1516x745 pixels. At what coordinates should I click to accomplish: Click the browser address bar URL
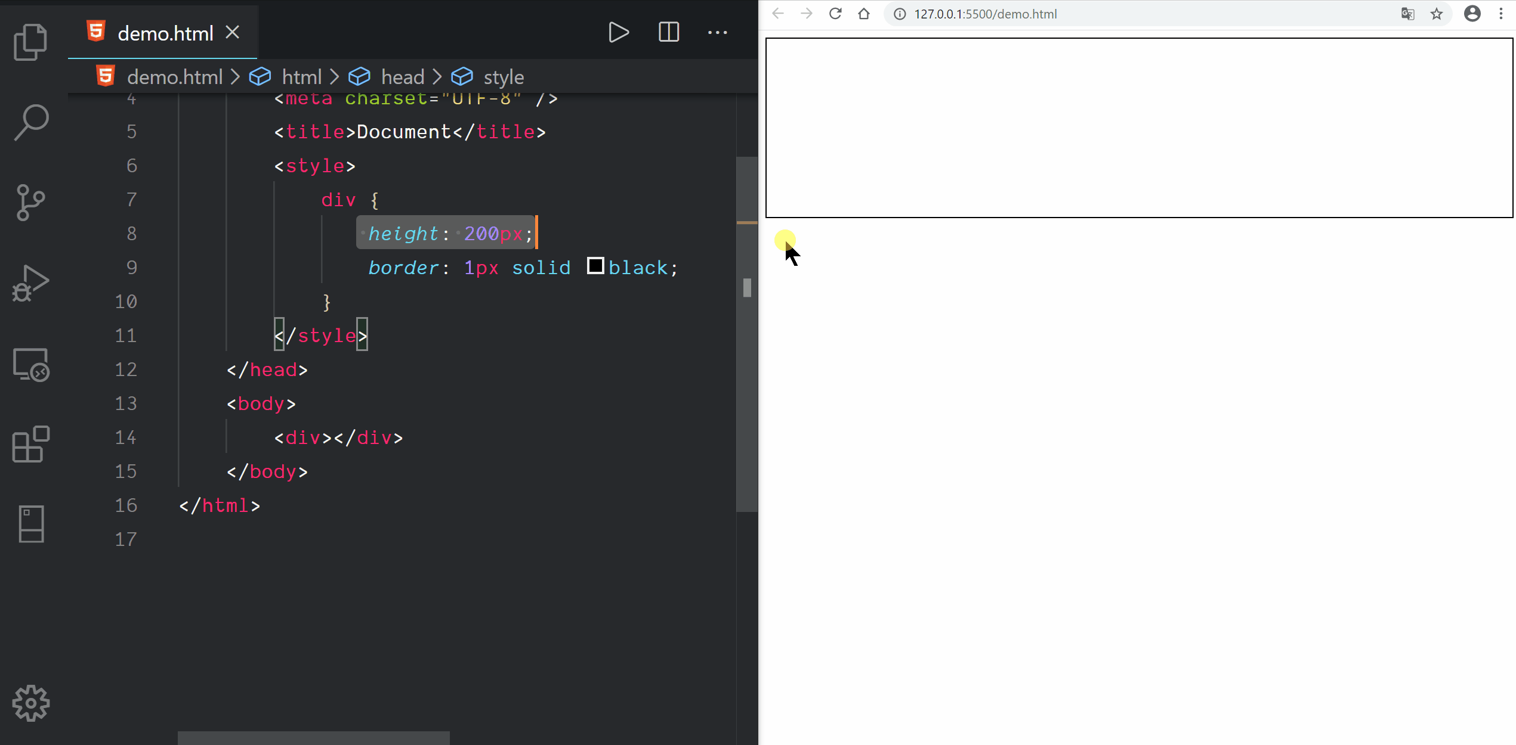pyautogui.click(x=985, y=14)
